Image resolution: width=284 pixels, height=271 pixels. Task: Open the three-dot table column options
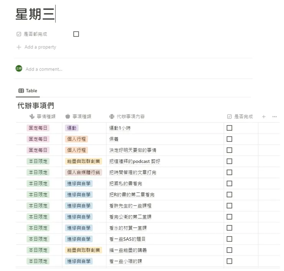[x=274, y=117]
